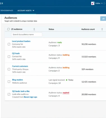Click '20,000 members' count
Image resolution: width=106 pixels, height=118 pixels.
[x=89, y=94]
